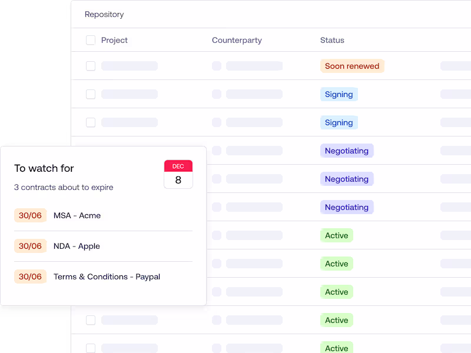
Task: Click counterparty avatar in Soon renewed row
Action: click(217, 66)
